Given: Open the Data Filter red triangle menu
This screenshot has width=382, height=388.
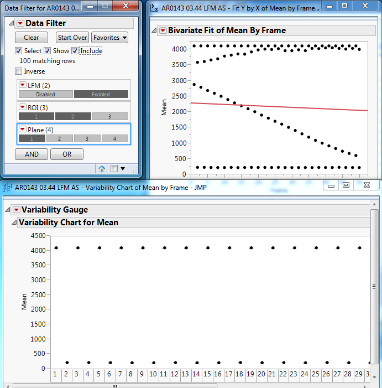Looking at the screenshot, I should click(20, 23).
